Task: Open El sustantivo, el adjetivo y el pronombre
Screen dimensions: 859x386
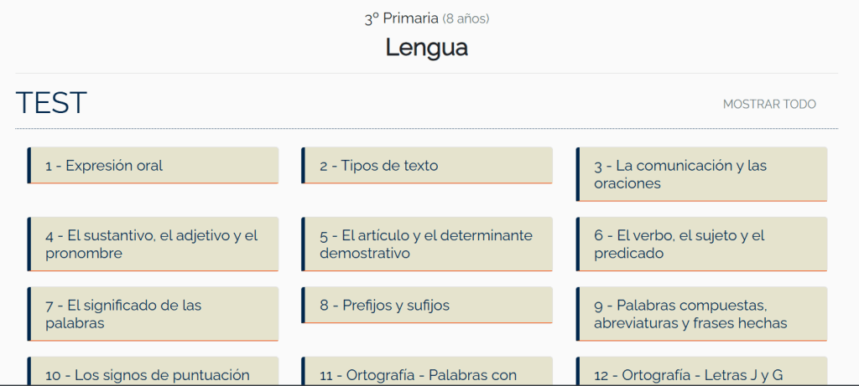Action: (153, 244)
